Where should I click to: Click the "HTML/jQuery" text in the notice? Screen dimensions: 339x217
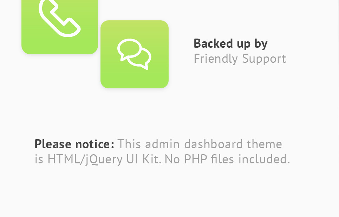85,160
